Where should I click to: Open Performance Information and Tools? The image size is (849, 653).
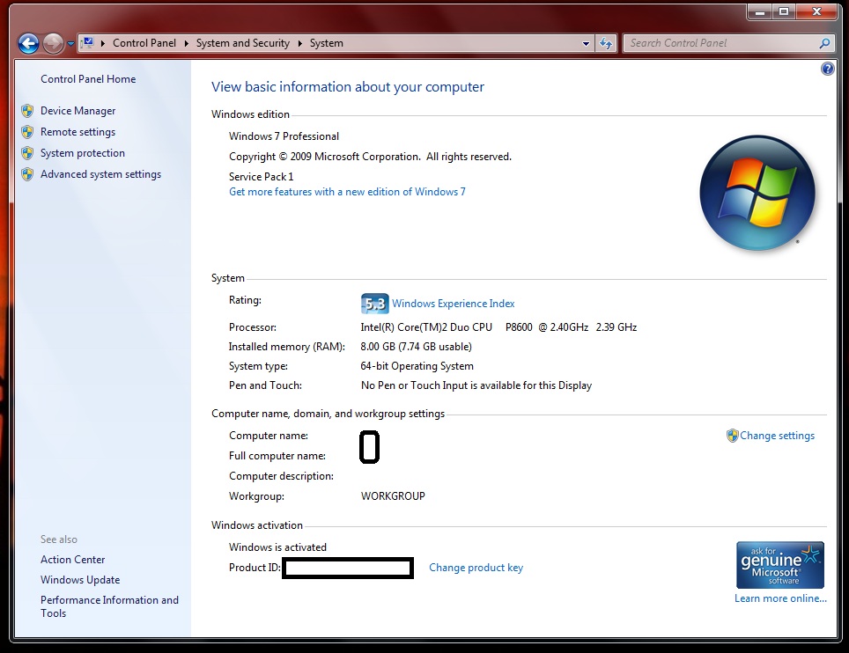tap(109, 606)
